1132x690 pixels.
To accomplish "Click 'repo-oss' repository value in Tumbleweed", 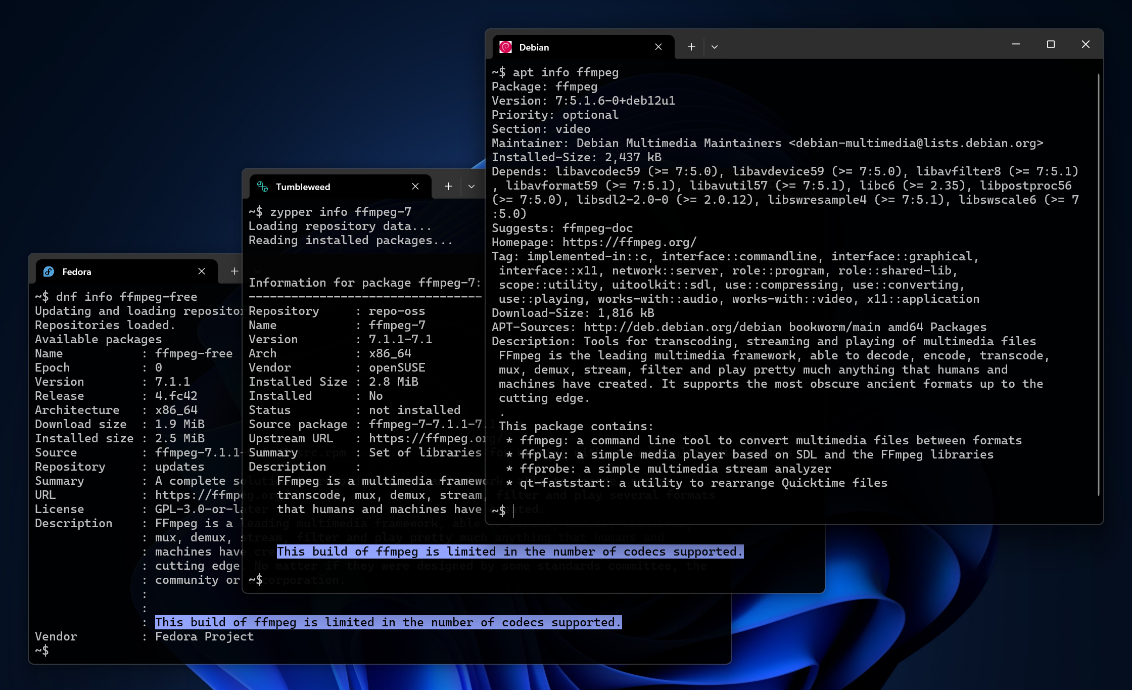I will pos(397,311).
